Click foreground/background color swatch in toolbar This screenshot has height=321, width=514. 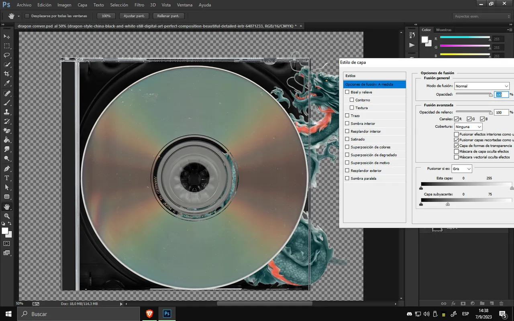tap(6, 232)
